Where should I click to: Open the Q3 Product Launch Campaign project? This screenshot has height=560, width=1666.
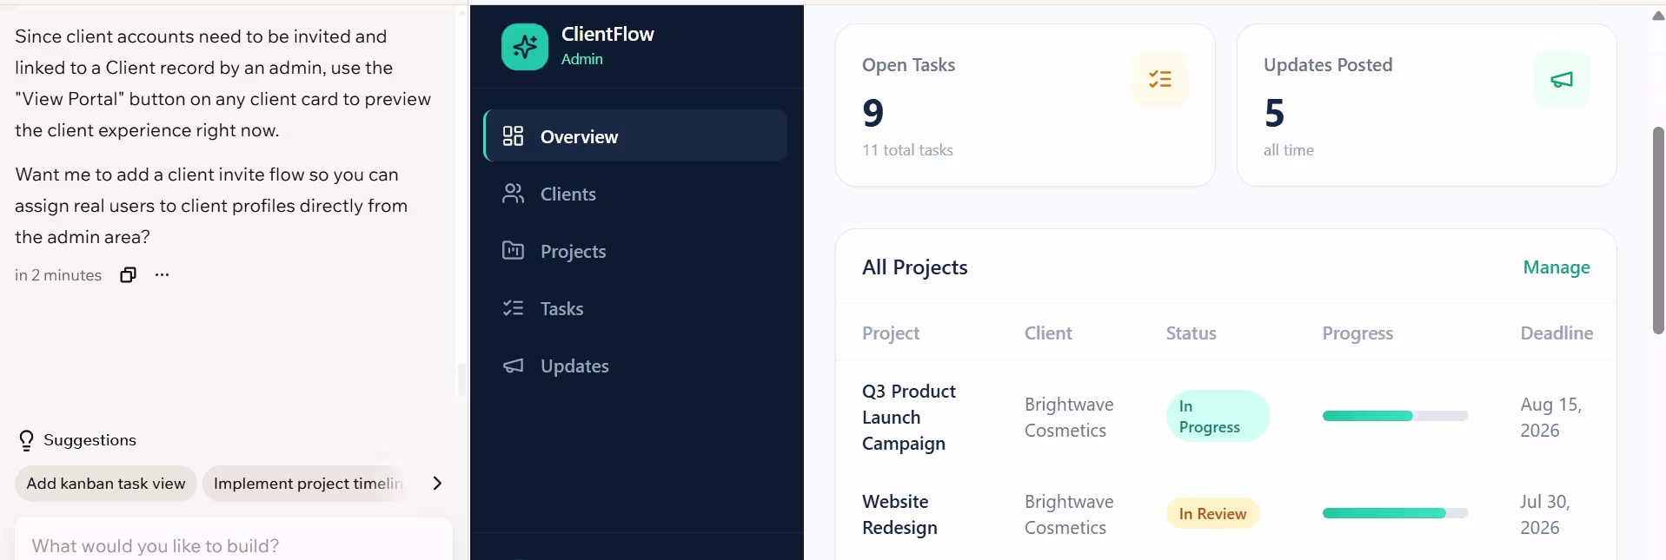click(908, 417)
